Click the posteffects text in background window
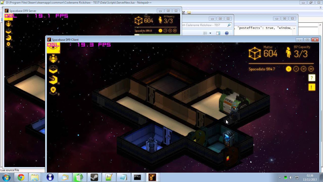This screenshot has height=182, width=323. click(x=250, y=28)
